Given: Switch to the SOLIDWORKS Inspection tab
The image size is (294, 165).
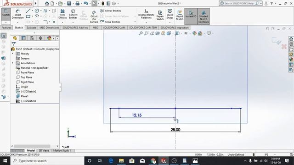Looking at the screenshot, I should point(175,27).
